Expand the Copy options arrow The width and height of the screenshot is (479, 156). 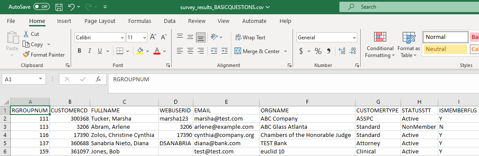pyautogui.click(x=49, y=45)
